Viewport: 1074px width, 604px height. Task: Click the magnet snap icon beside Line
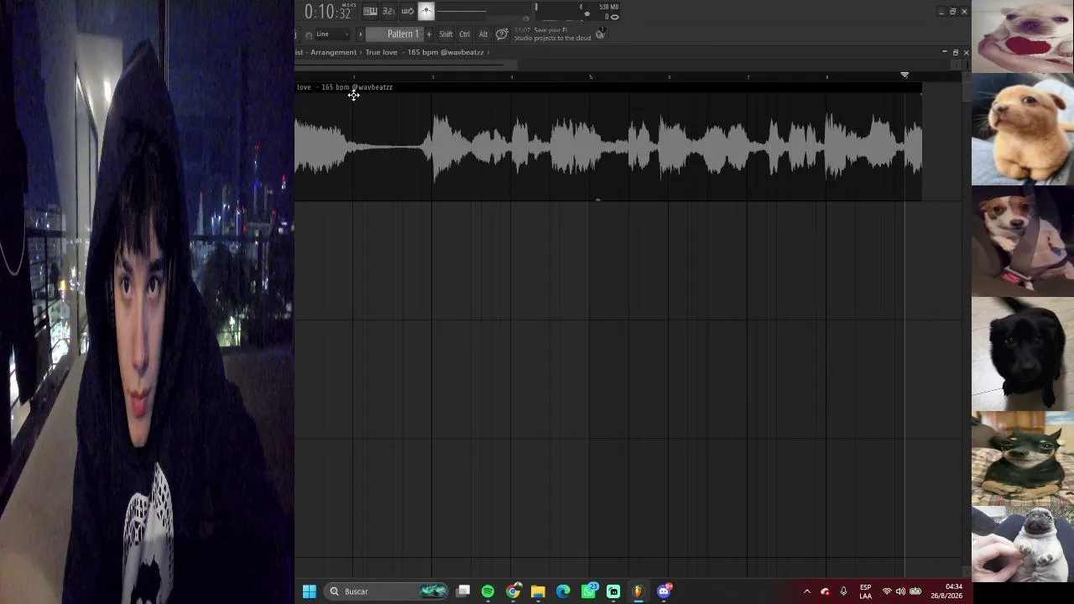pos(308,34)
